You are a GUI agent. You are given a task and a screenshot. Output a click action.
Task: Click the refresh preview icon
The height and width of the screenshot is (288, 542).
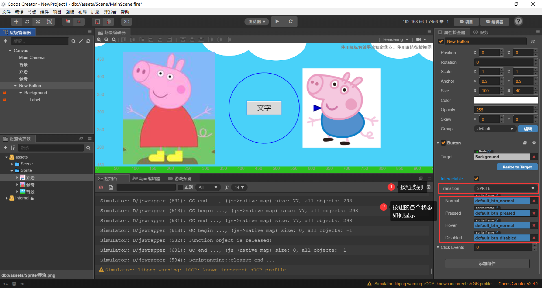290,21
